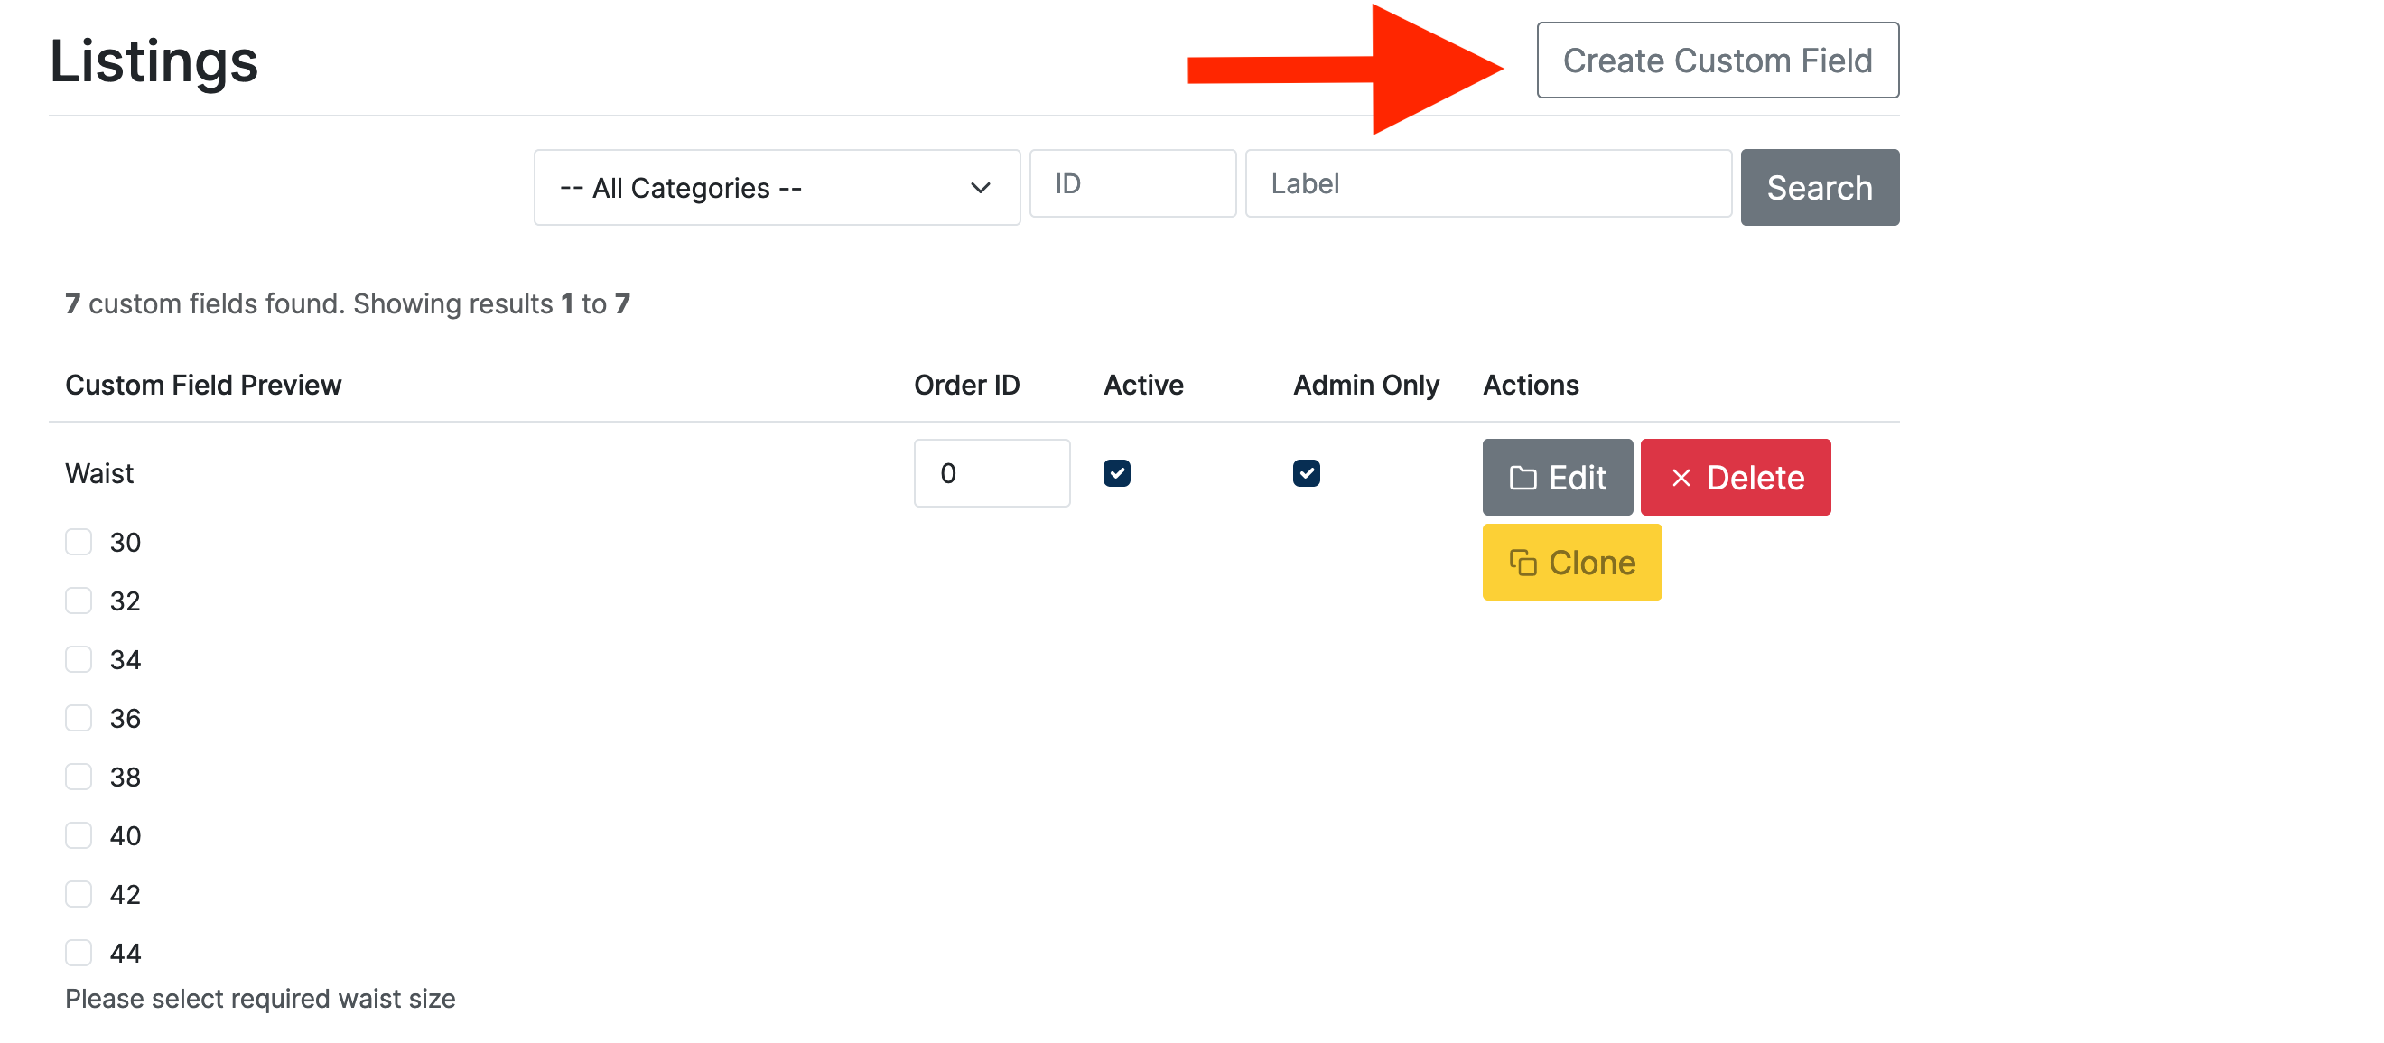Mark the waist size 40 checkbox

click(x=79, y=834)
